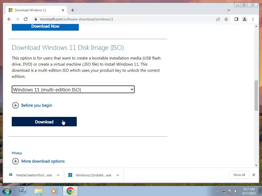The height and width of the screenshot is (196, 262).
Task: Maximize the Chrome window
Action: click(x=244, y=5)
